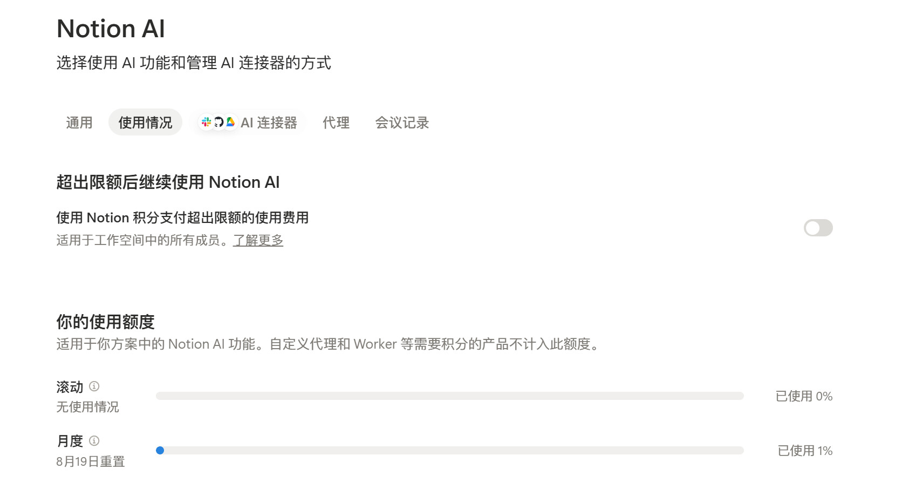This screenshot has width=902, height=503.
Task: Open the AI 连接器 tab
Action: click(249, 123)
